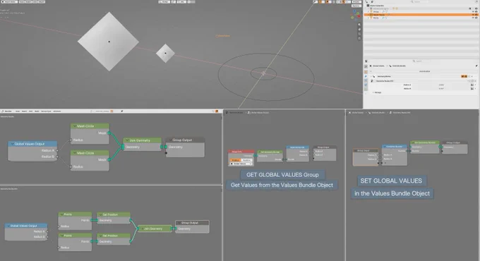Open Add menu in 3D viewport header

pyautogui.click(x=35, y=2)
